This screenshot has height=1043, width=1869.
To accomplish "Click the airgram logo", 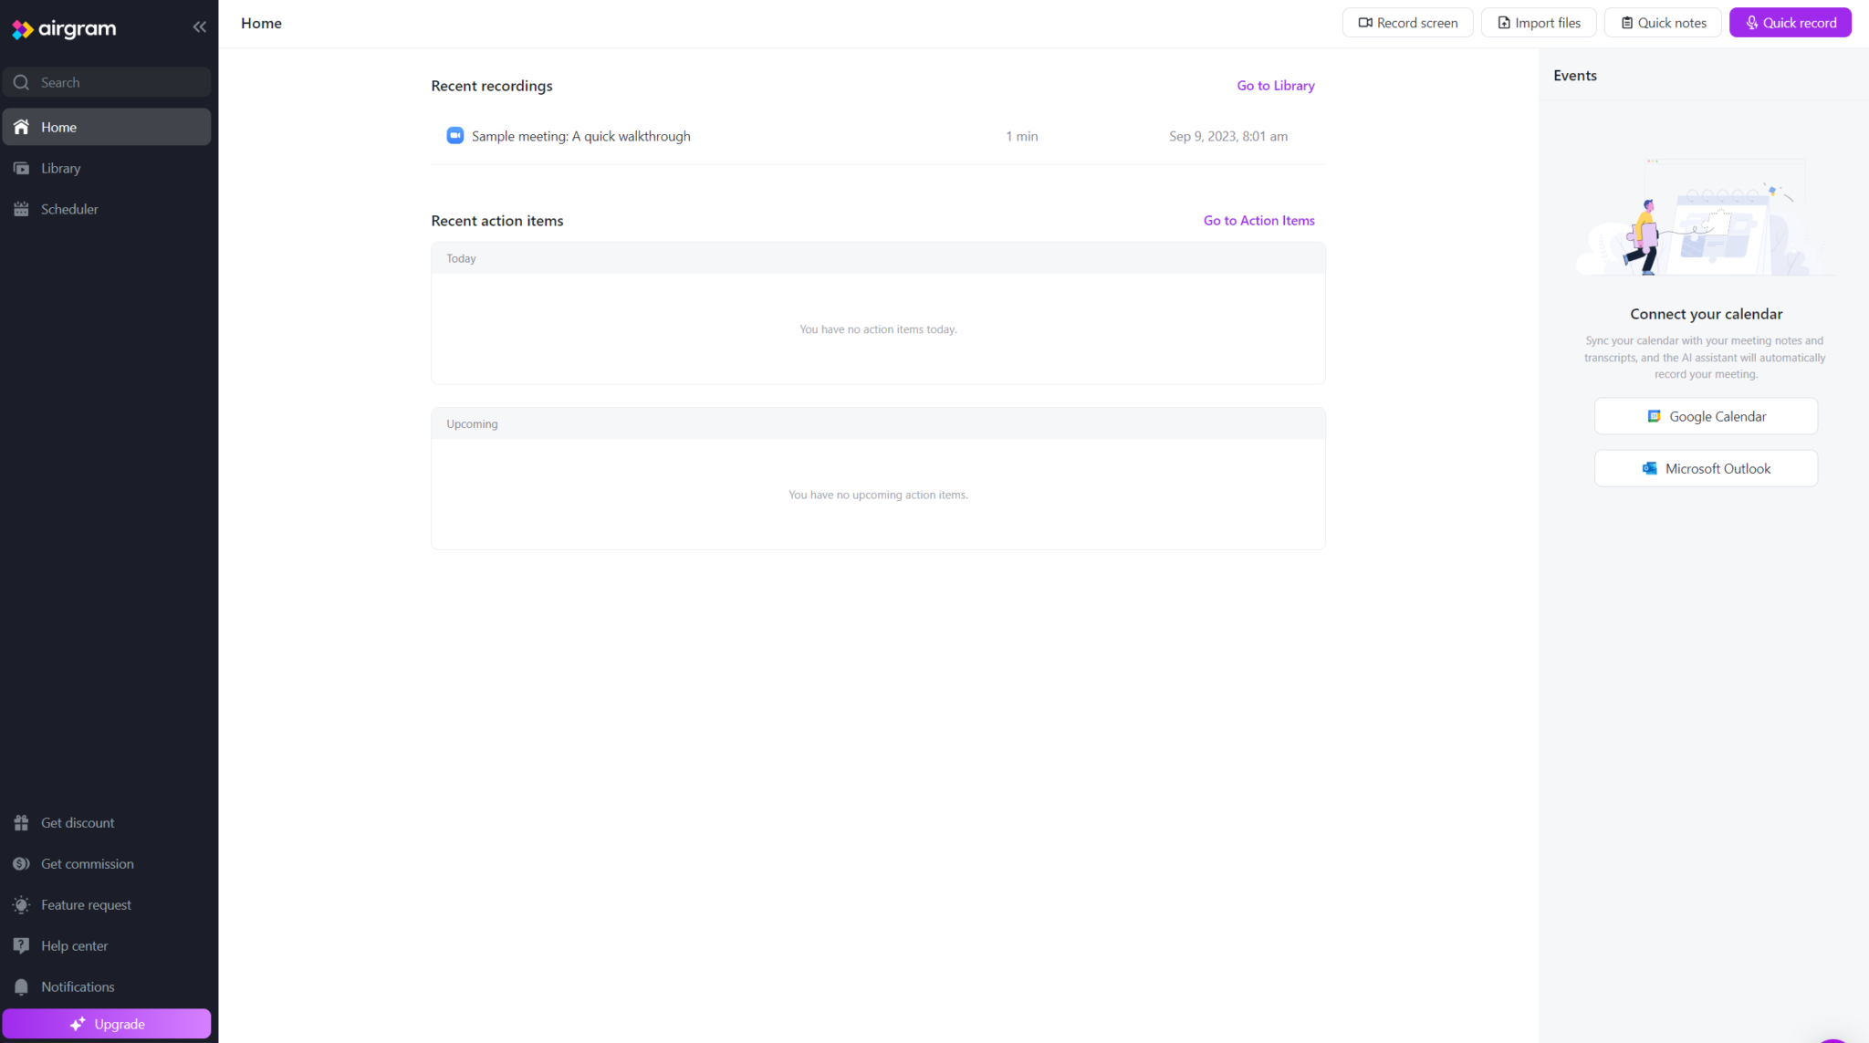I will click(x=64, y=29).
